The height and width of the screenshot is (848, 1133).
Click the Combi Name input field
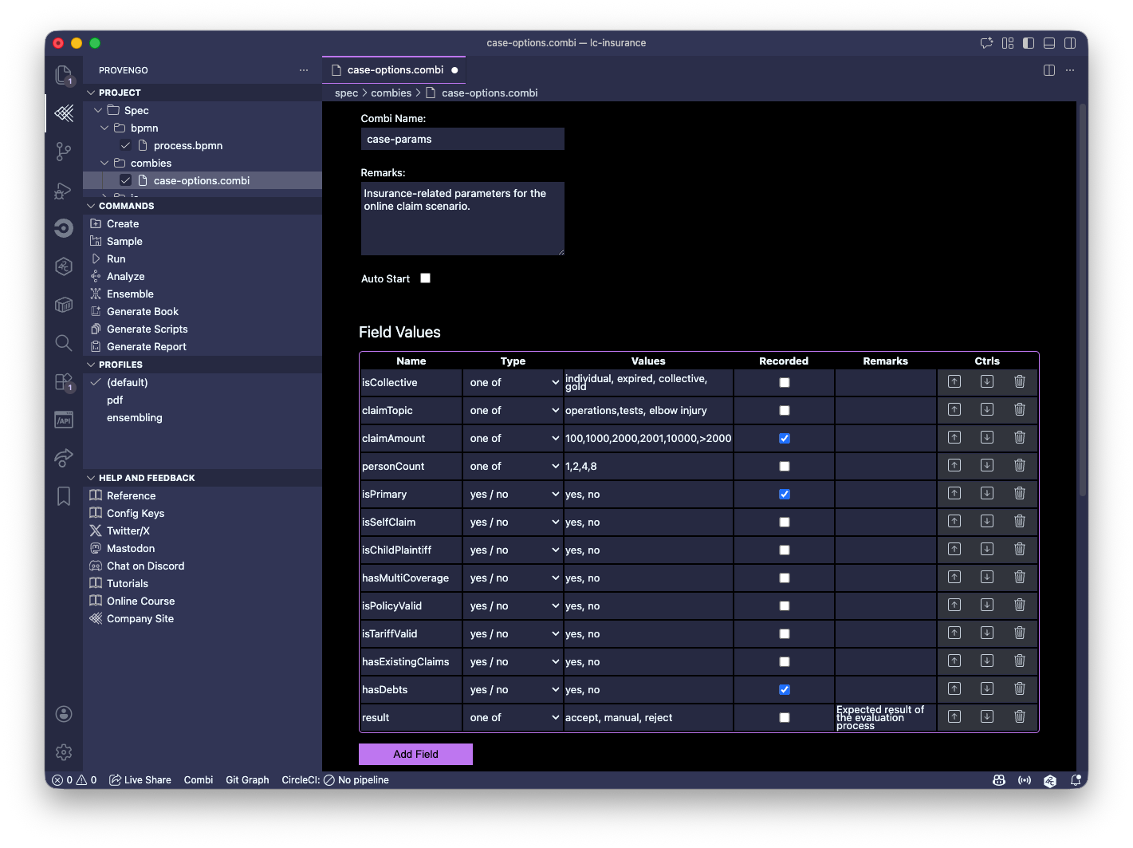[x=462, y=139]
